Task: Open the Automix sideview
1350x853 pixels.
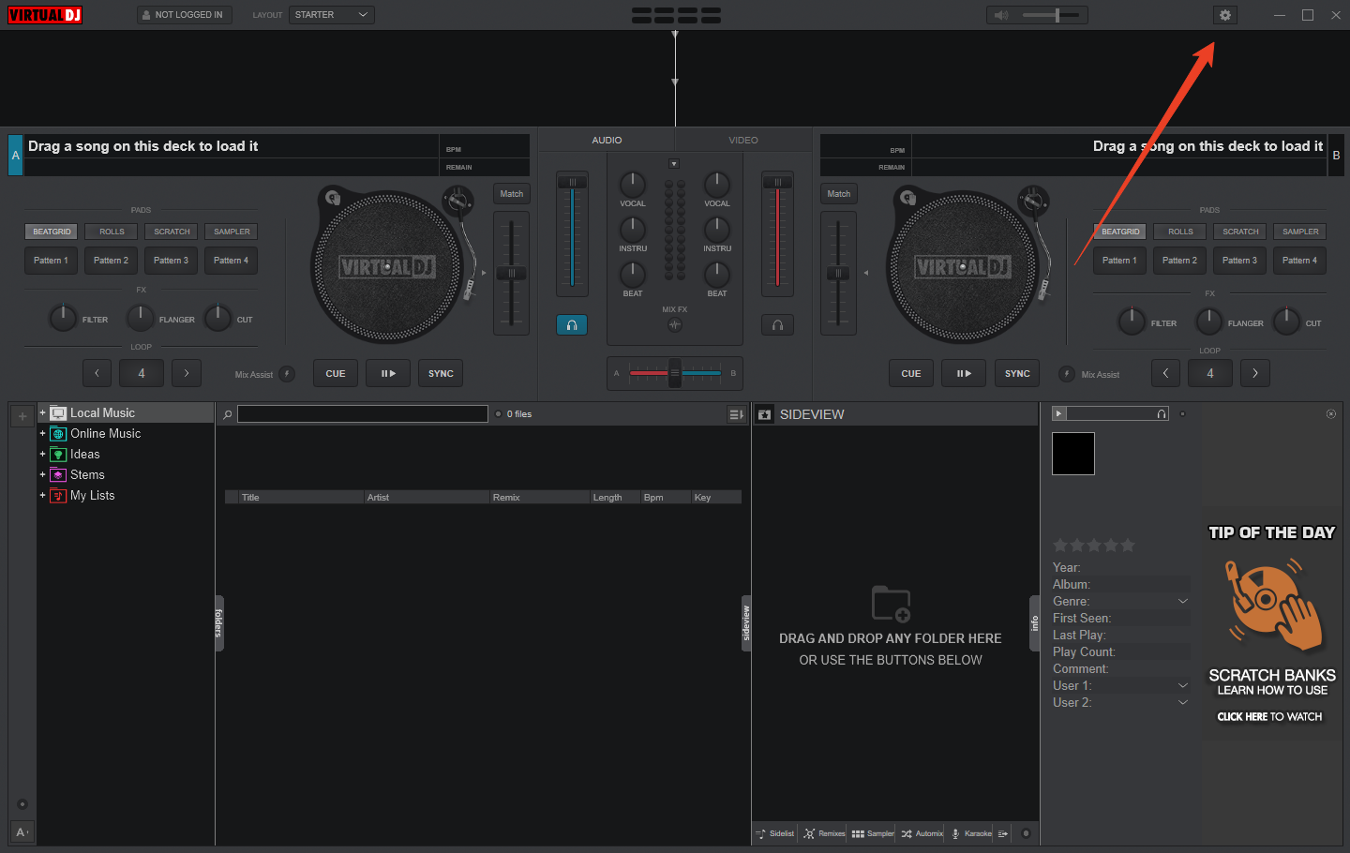Action: click(922, 833)
